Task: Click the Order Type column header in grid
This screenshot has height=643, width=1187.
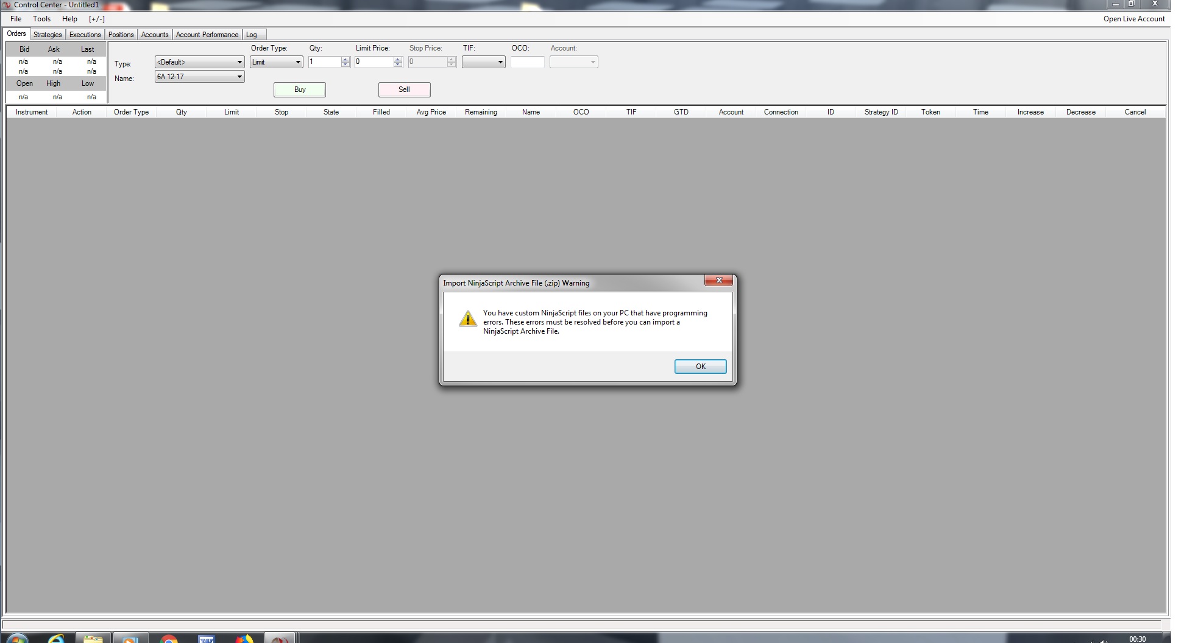Action: tap(131, 112)
